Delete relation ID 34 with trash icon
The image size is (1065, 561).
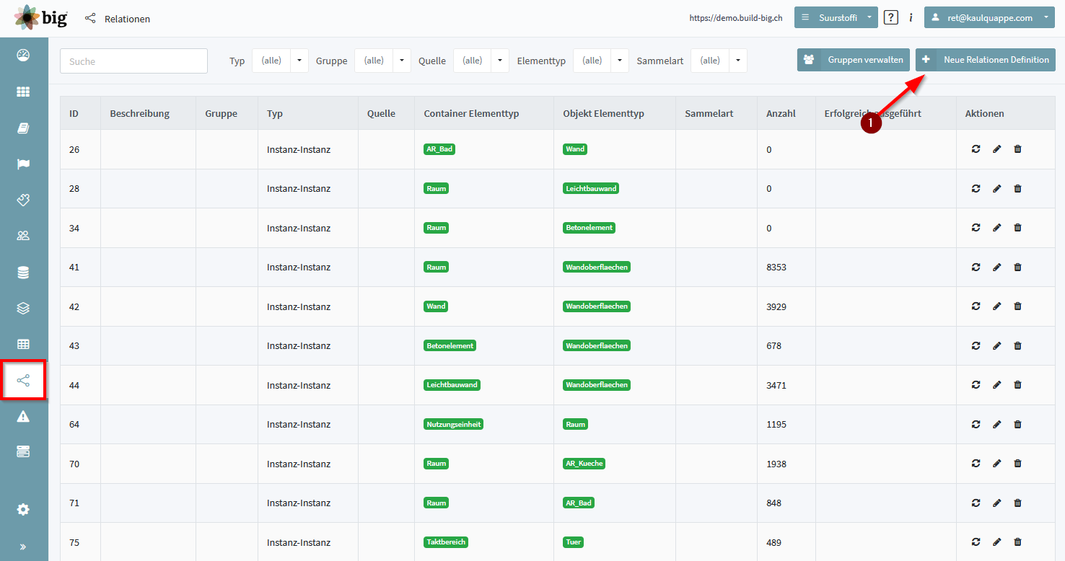click(1017, 228)
